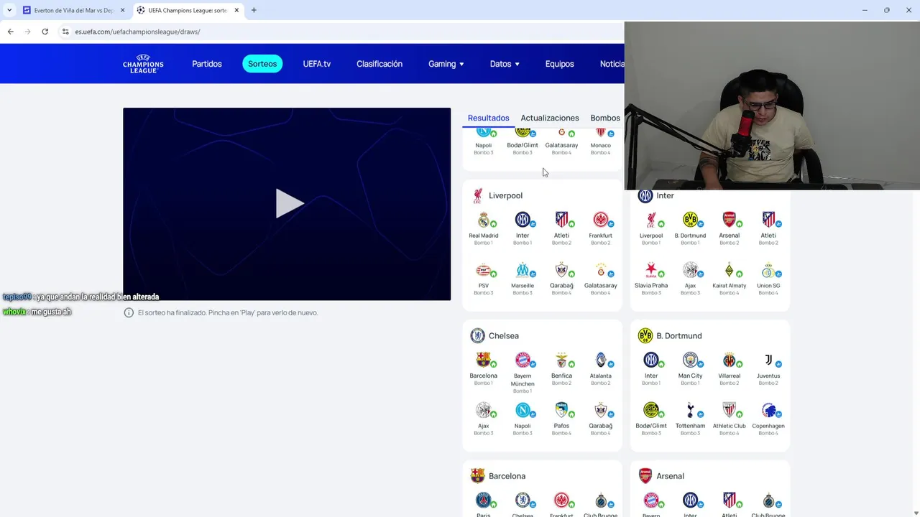The image size is (920, 517).
Task: Open the Barcelona team header
Action: [x=498, y=475]
